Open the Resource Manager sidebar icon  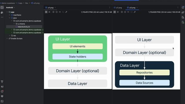2,12
